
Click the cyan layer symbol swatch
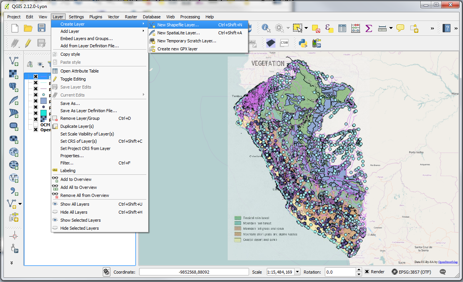coord(43,113)
